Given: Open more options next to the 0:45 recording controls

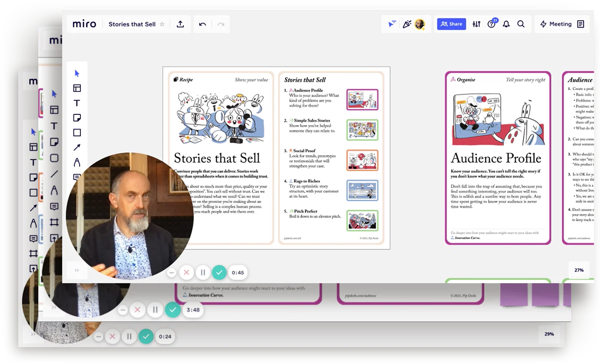Looking at the screenshot, I should click(172, 272).
